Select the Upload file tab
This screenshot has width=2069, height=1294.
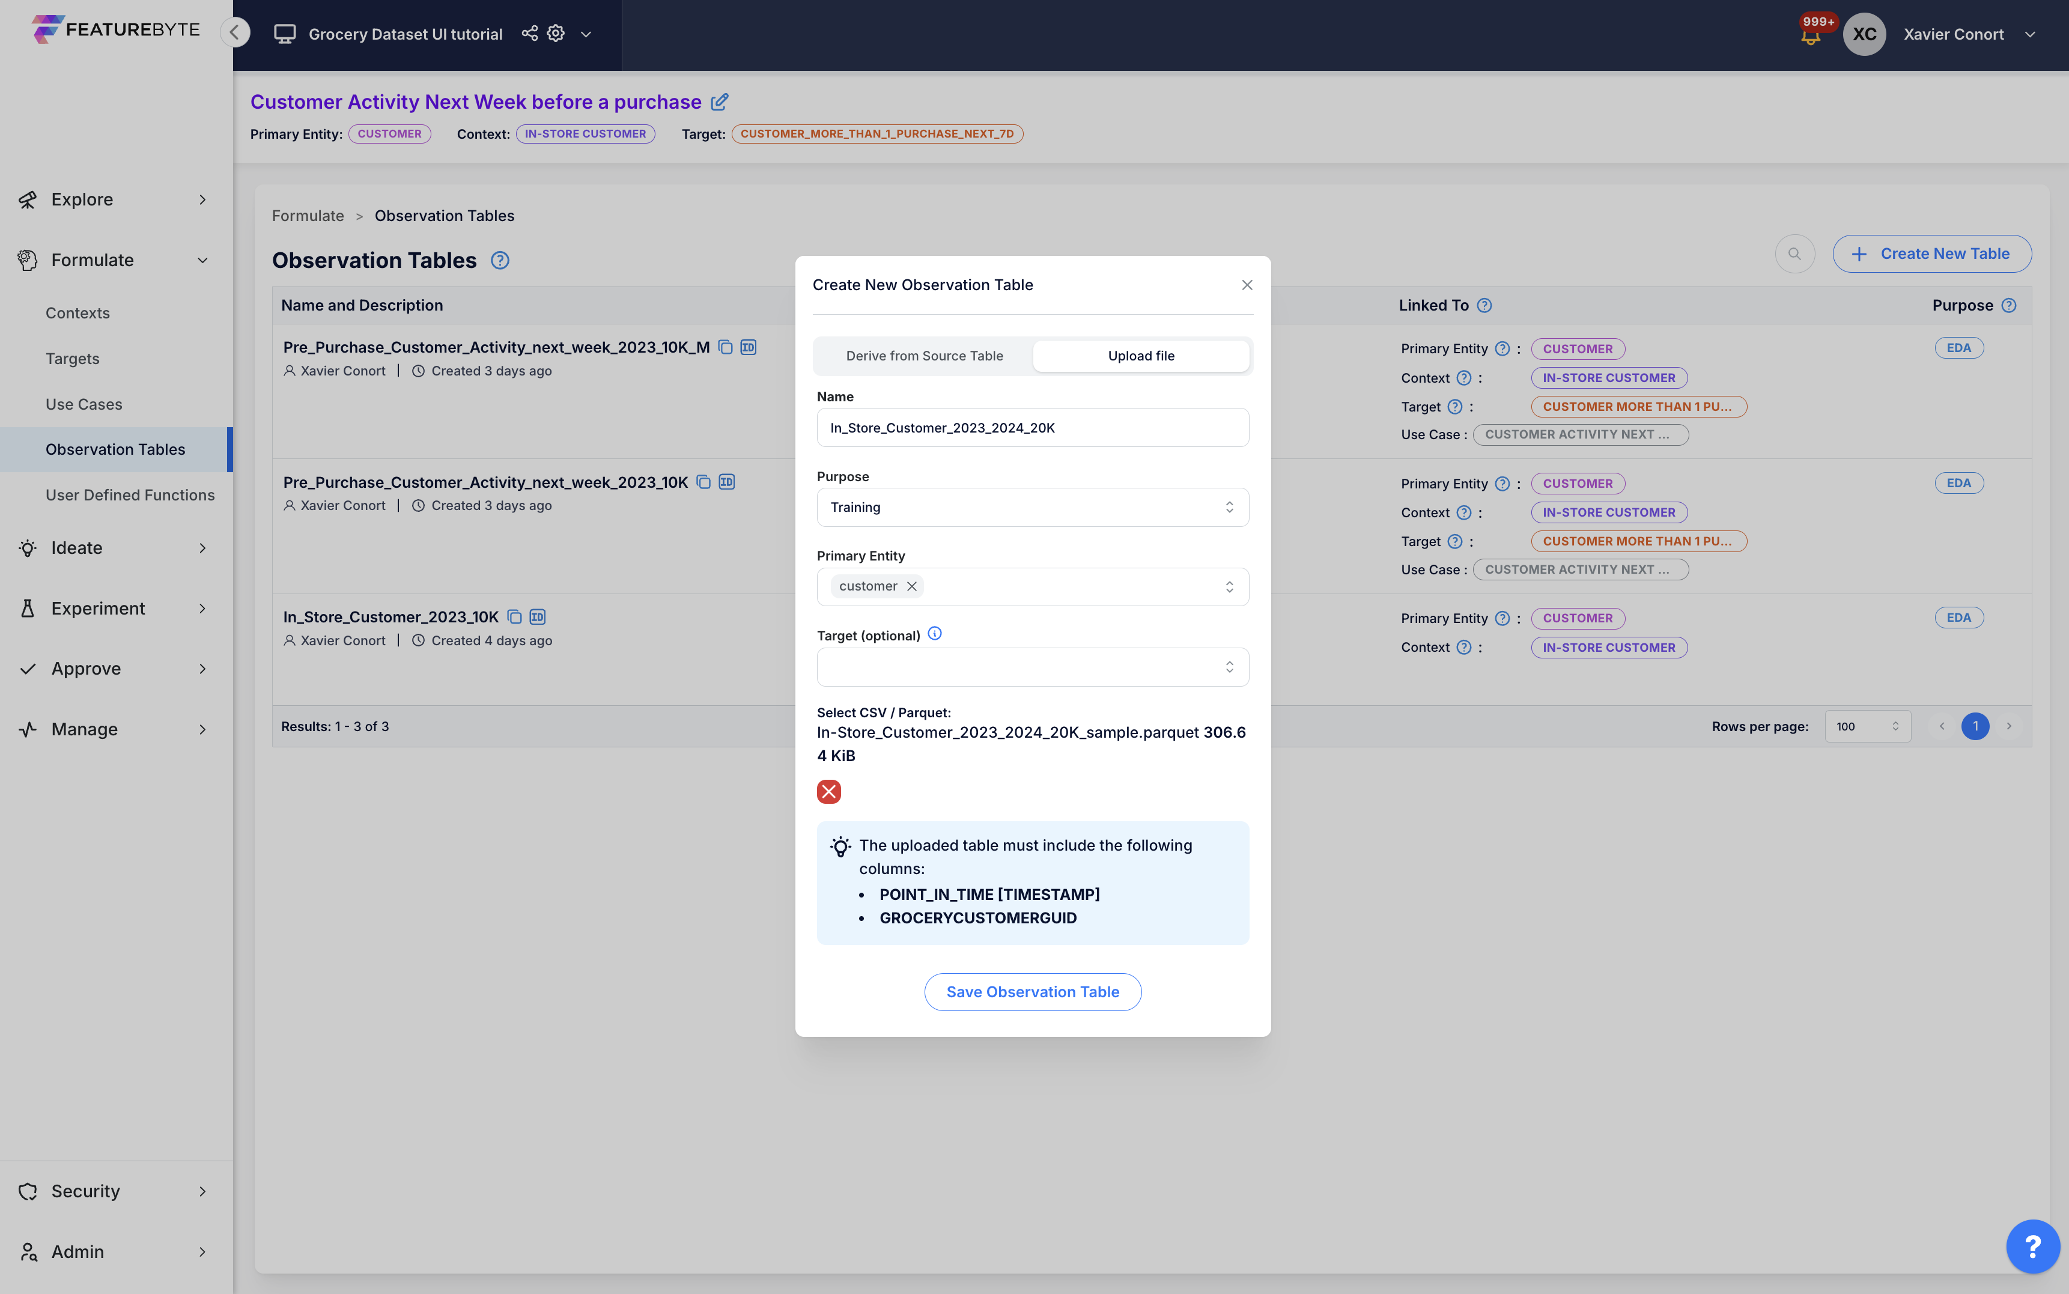coord(1141,356)
